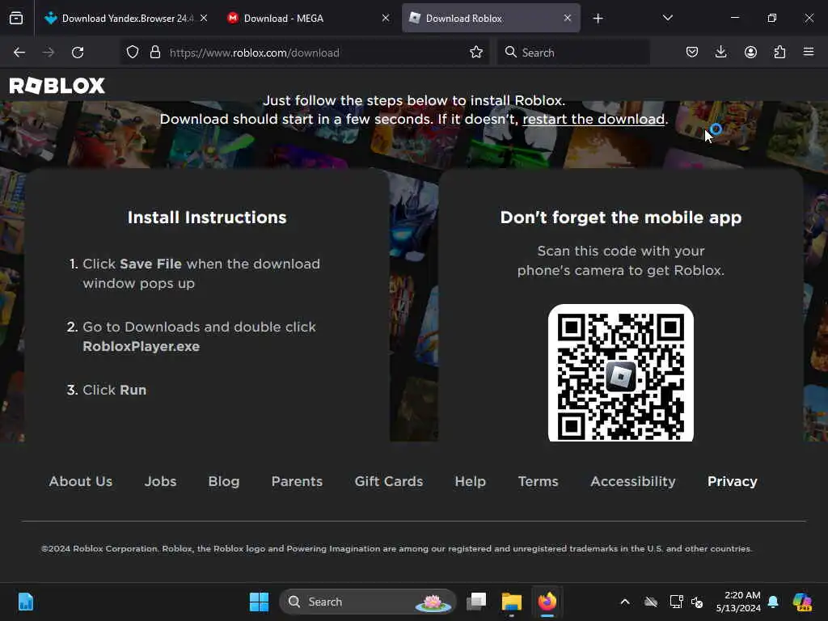The image size is (828, 621).
Task: Open a new browser tab
Action: pyautogui.click(x=598, y=19)
